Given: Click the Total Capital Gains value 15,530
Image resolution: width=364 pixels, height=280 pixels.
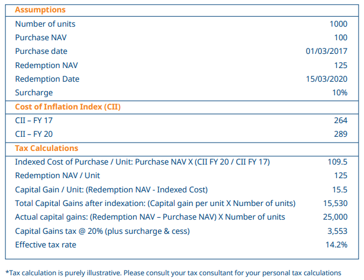Looking at the screenshot, I should (336, 204).
